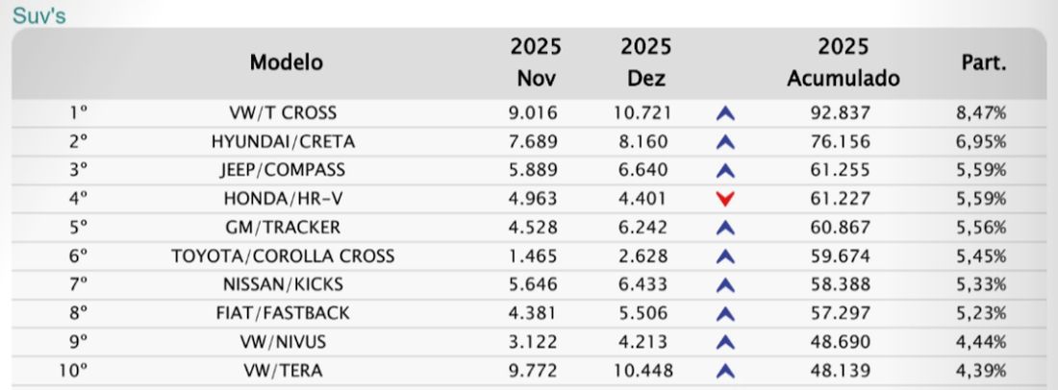Click the red down arrow for HONDA/HR-V

click(725, 200)
